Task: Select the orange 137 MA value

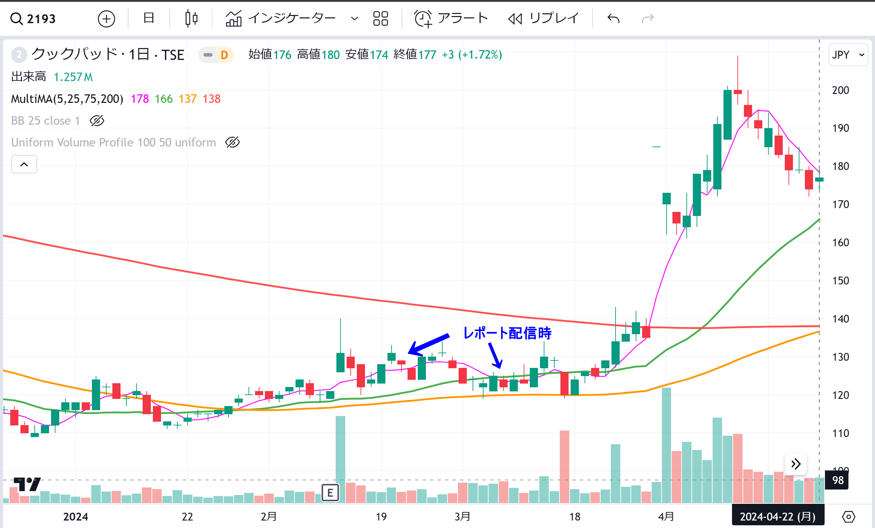Action: (188, 99)
